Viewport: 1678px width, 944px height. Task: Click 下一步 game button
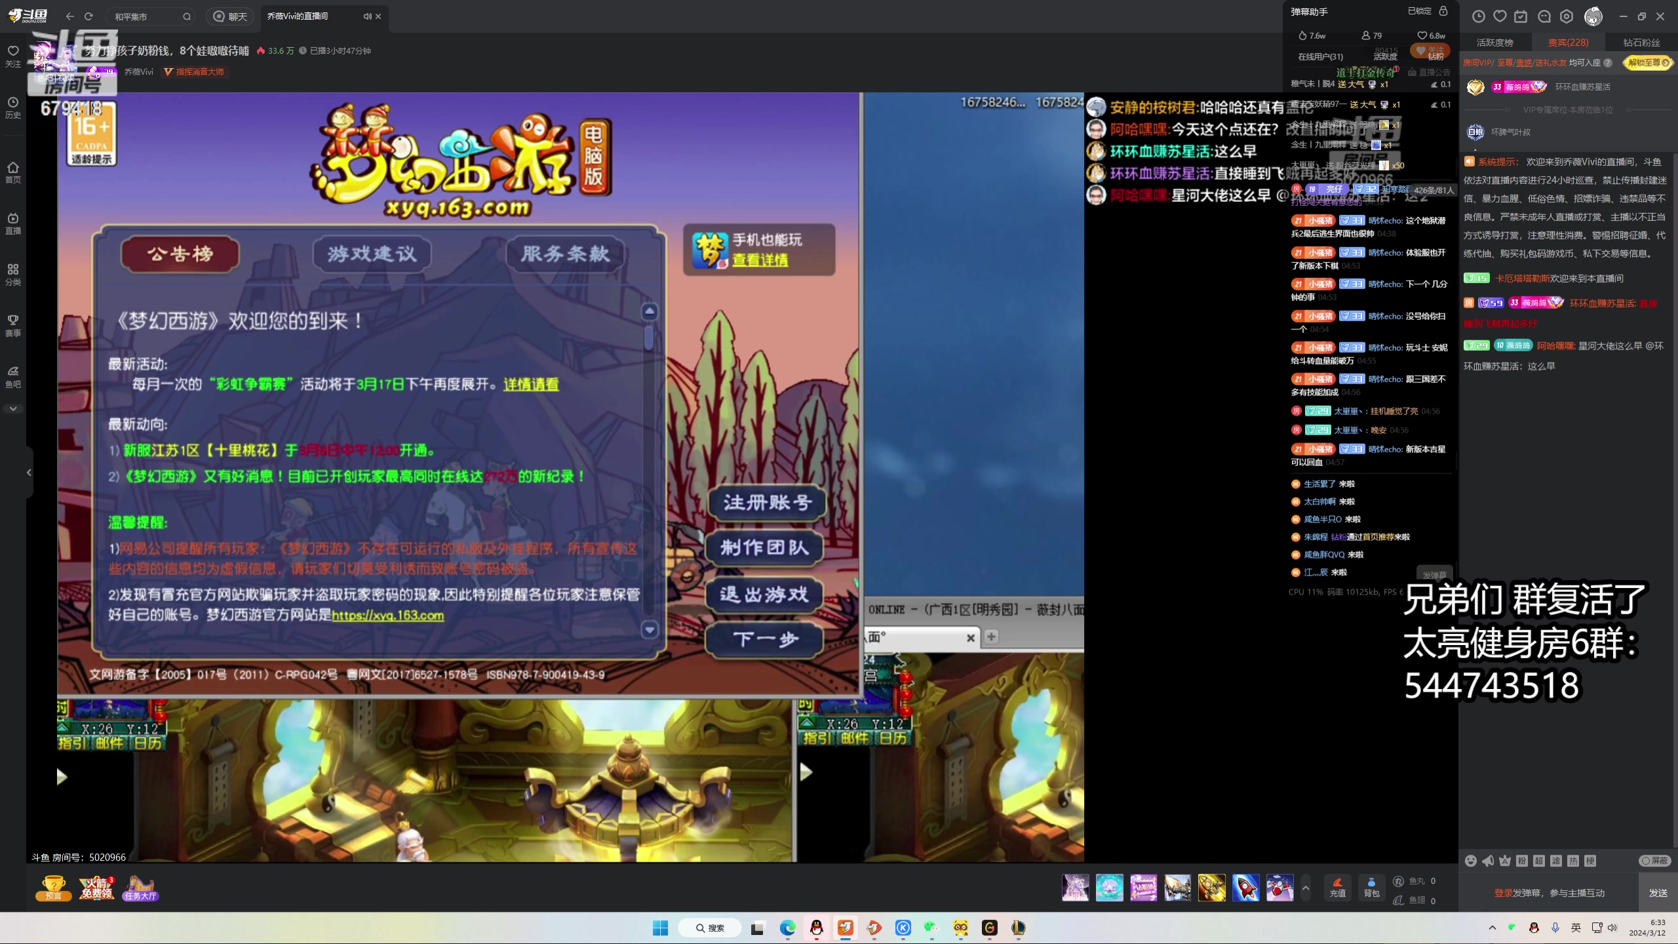(764, 639)
